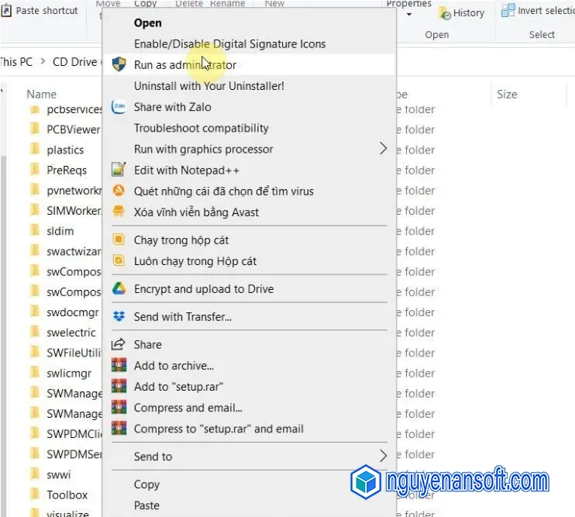Click the PreReqs folder icon
This screenshot has width=575, height=517.
click(x=34, y=170)
